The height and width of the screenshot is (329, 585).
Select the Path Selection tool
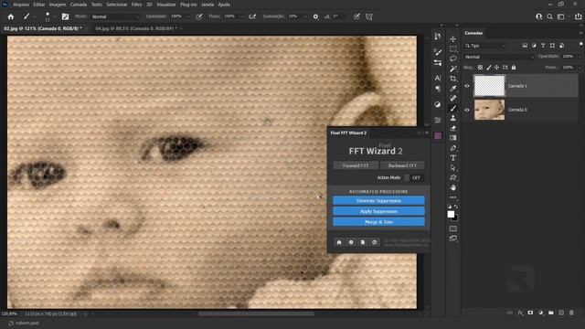pyautogui.click(x=453, y=168)
